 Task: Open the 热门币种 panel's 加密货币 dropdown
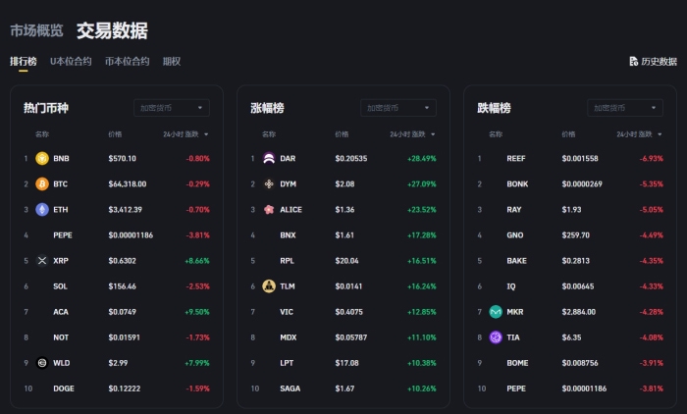pyautogui.click(x=172, y=108)
